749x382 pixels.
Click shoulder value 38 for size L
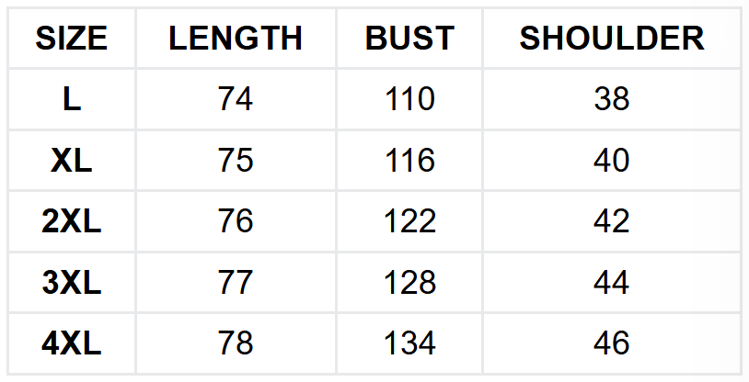612,99
